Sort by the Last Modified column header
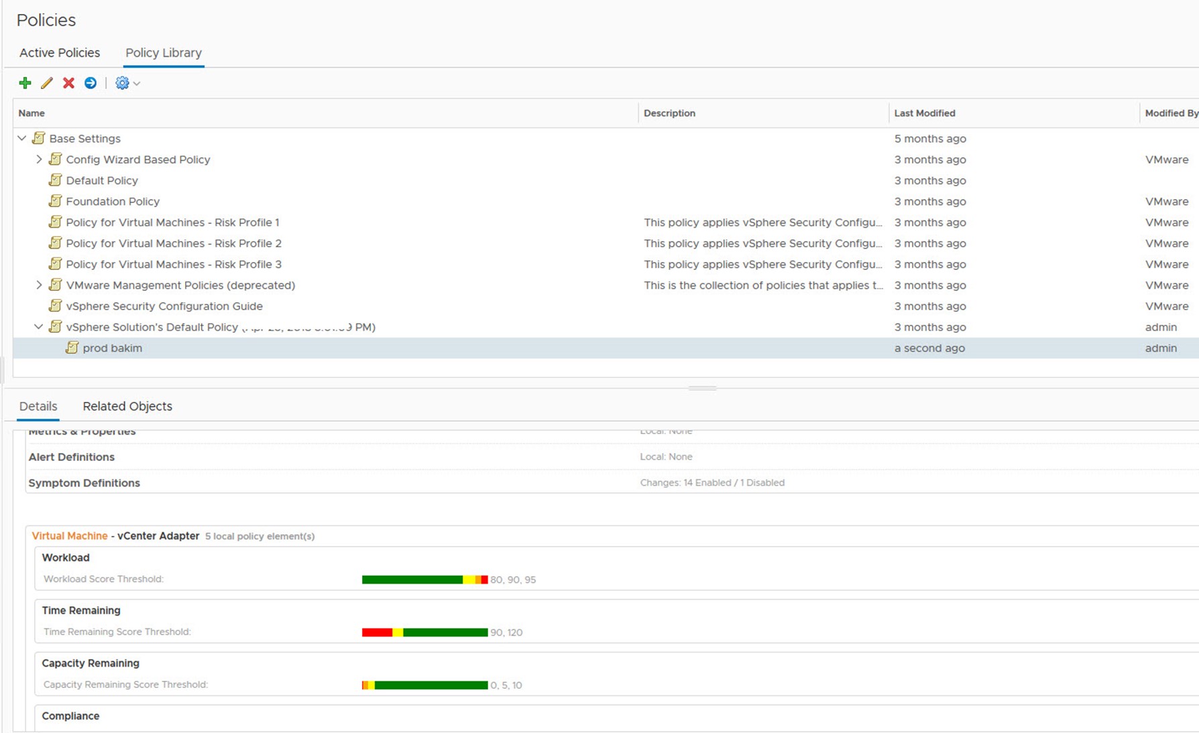Image resolution: width=1199 pixels, height=733 pixels. tap(925, 113)
